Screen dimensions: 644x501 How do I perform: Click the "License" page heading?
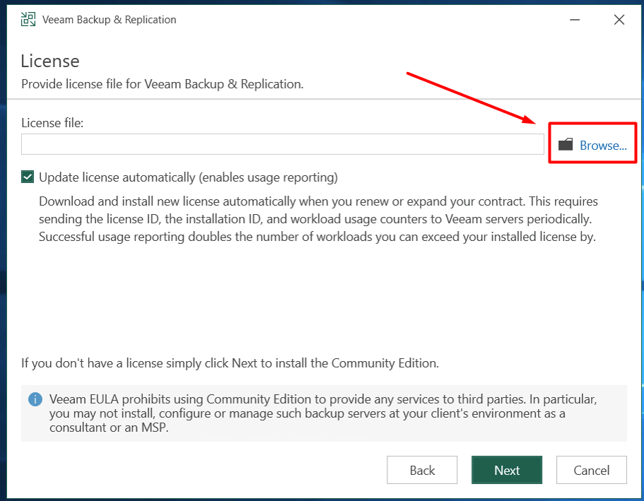[x=50, y=61]
